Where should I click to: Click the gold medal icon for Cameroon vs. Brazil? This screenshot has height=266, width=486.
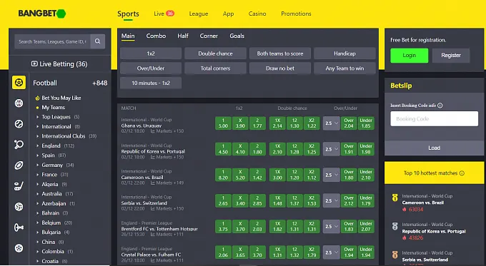pos(395,198)
